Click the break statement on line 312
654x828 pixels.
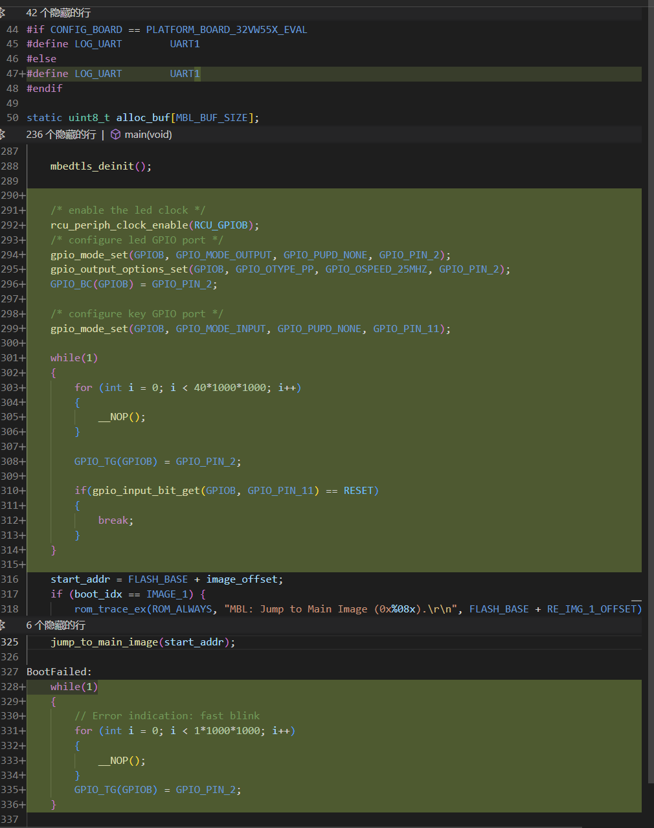(x=115, y=520)
